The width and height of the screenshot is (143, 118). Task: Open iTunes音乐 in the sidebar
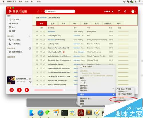pos(15,40)
